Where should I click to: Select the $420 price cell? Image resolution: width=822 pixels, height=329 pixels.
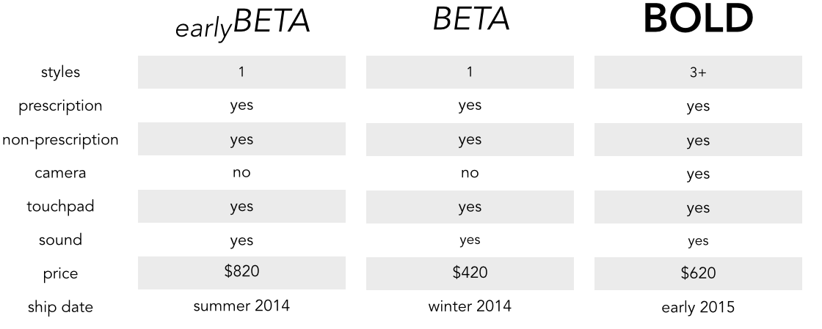470,273
